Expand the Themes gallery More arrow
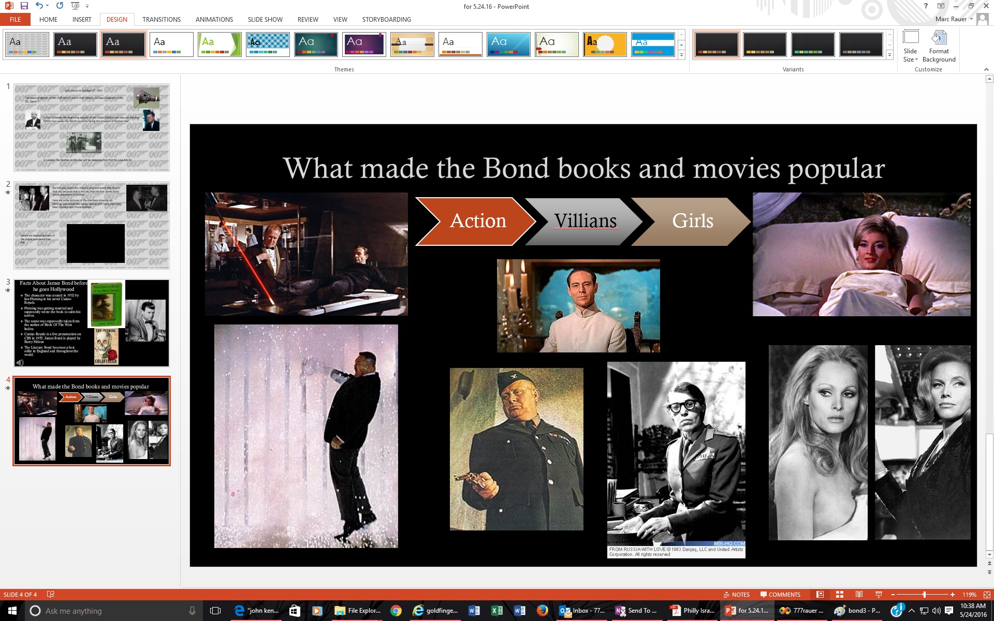The image size is (994, 621). [681, 54]
